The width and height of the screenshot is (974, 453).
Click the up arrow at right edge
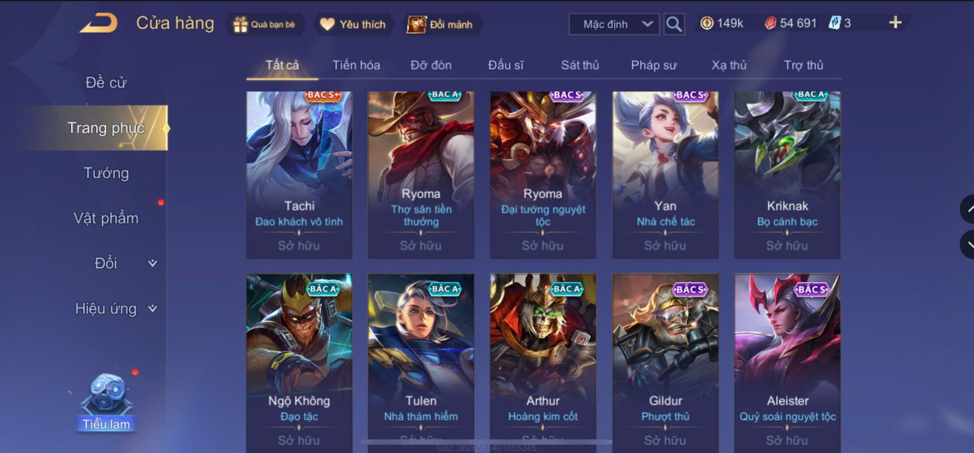pyautogui.click(x=968, y=209)
